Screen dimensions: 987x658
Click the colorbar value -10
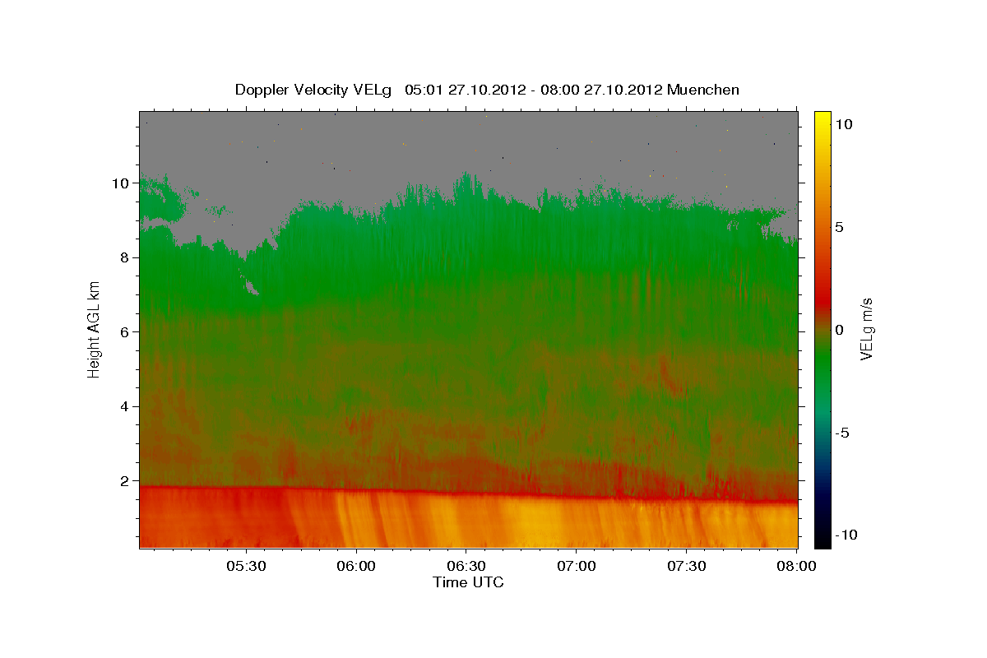(846, 535)
